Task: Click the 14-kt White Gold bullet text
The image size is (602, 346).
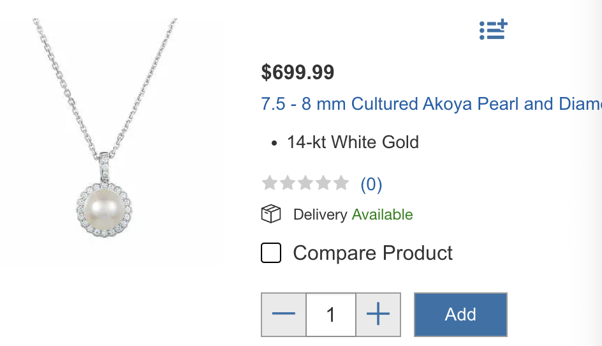Action: tap(353, 142)
